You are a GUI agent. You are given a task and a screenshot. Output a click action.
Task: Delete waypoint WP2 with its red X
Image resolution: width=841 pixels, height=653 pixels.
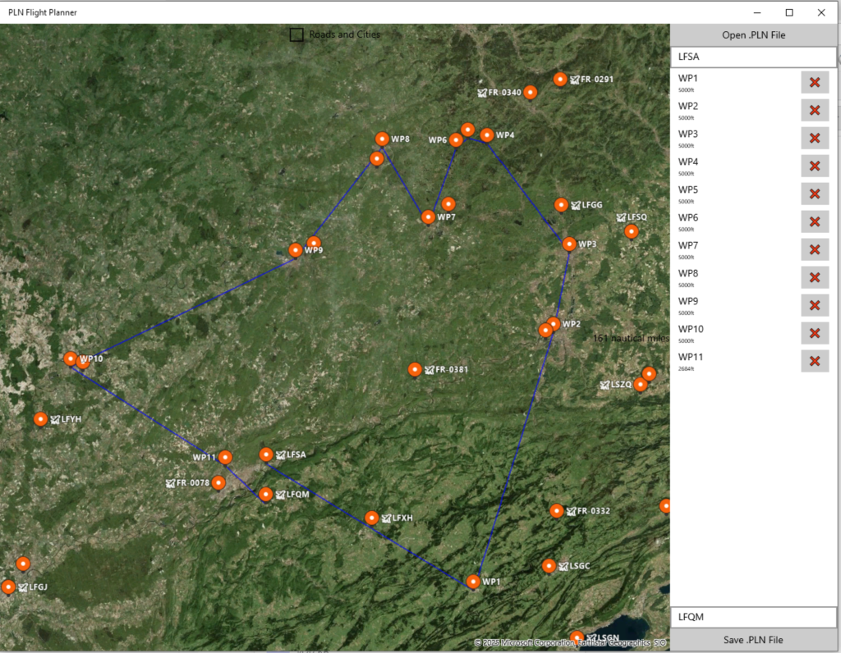point(815,111)
